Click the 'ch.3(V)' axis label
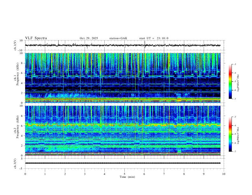Screen dimensions: 252x195 (x=15, y=163)
